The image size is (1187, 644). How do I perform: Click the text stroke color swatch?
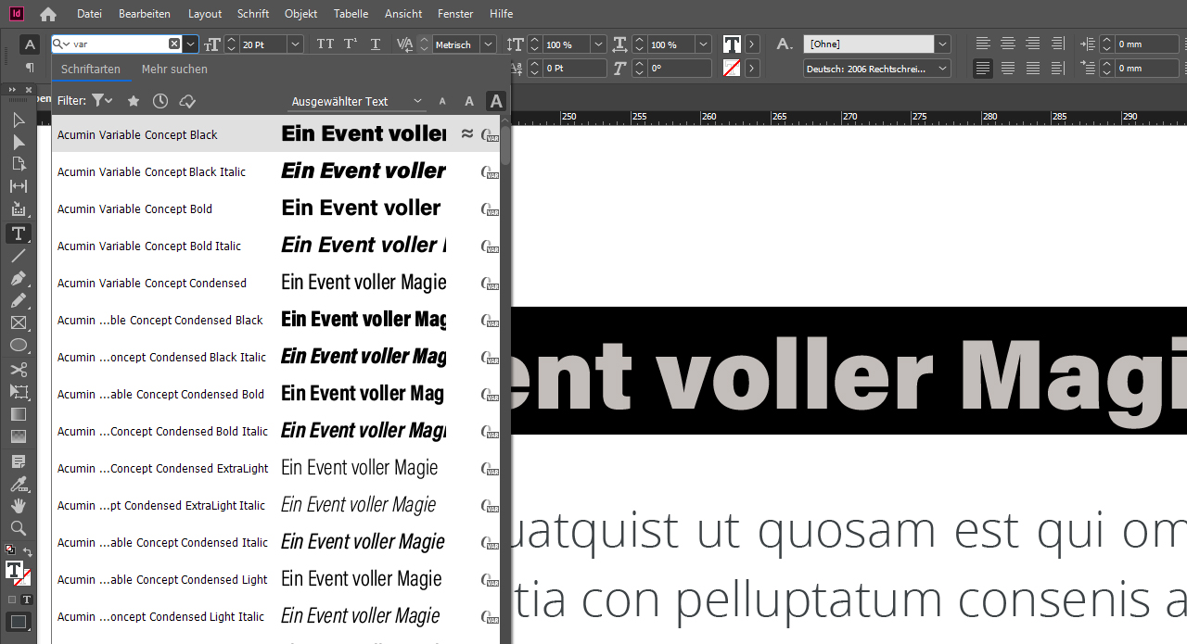(x=733, y=68)
